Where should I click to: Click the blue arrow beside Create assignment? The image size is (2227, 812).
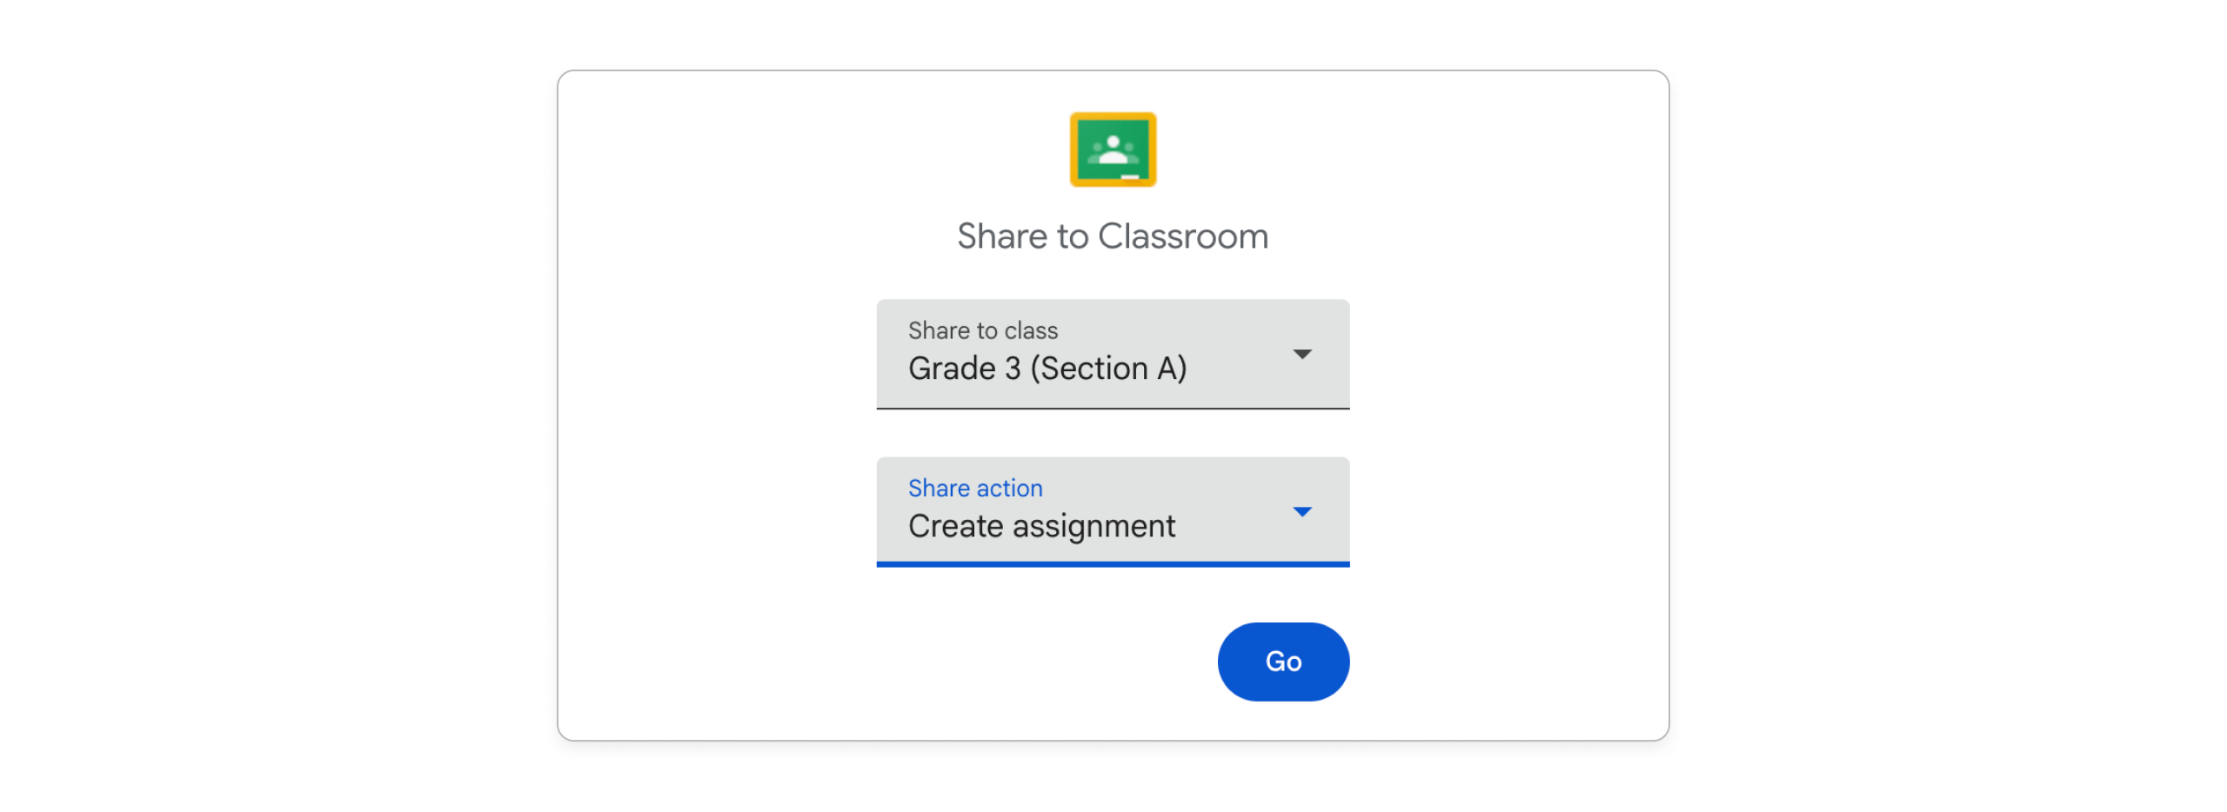[x=1301, y=511]
